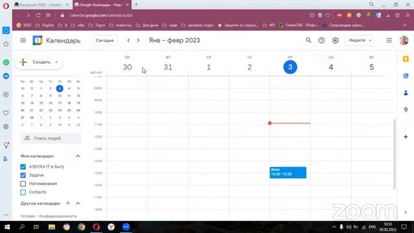Screen dimensions: 414x233
Task: Click the Поиск людей field
Action: tap(51, 138)
